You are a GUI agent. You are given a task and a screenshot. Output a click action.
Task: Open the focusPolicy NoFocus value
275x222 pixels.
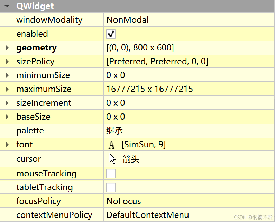[189, 201]
